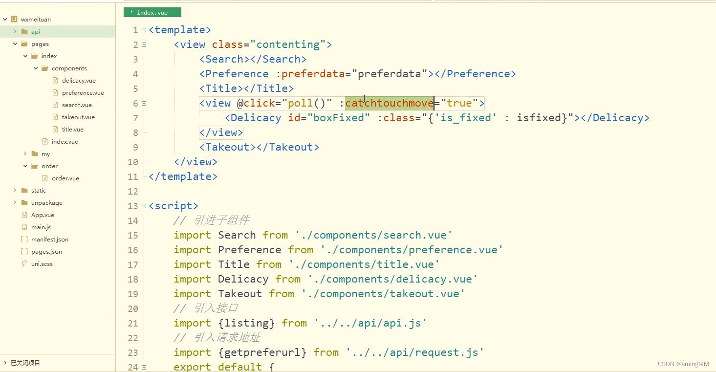716x372 pixels.
Task: Click the manifest.json file icon
Action: click(24, 240)
